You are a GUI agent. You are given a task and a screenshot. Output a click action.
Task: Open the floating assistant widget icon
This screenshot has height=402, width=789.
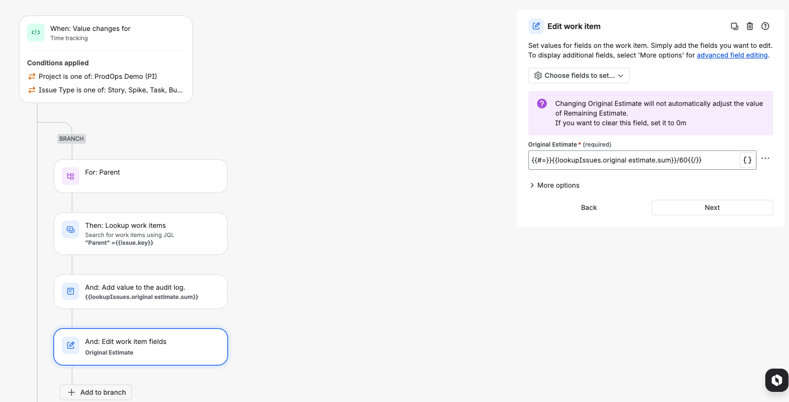point(777,380)
